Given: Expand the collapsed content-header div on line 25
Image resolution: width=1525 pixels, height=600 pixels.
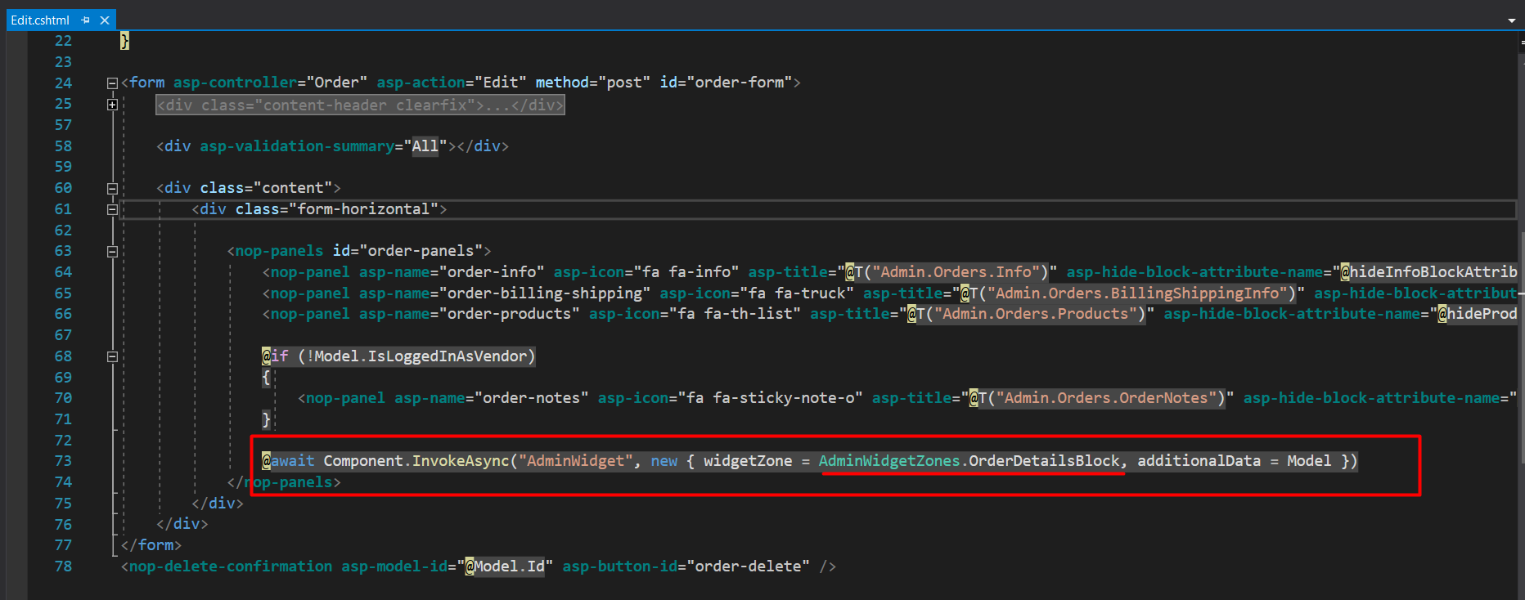Looking at the screenshot, I should click(x=112, y=105).
